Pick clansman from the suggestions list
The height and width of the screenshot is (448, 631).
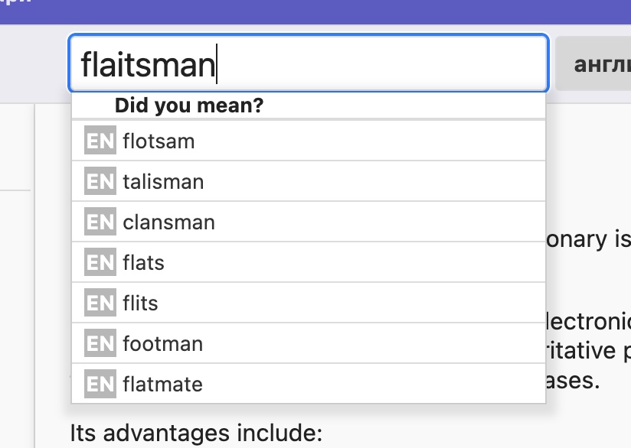point(309,222)
